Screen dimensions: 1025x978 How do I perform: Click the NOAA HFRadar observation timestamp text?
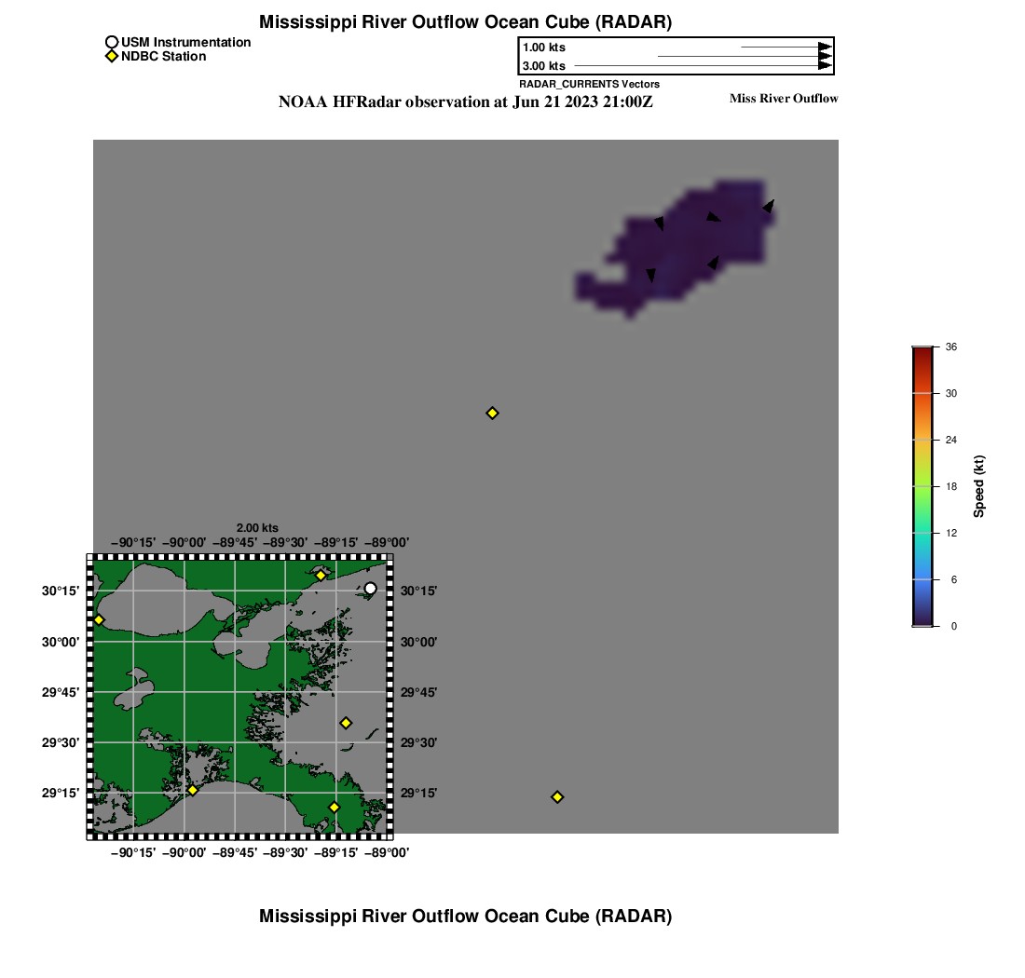tap(465, 102)
